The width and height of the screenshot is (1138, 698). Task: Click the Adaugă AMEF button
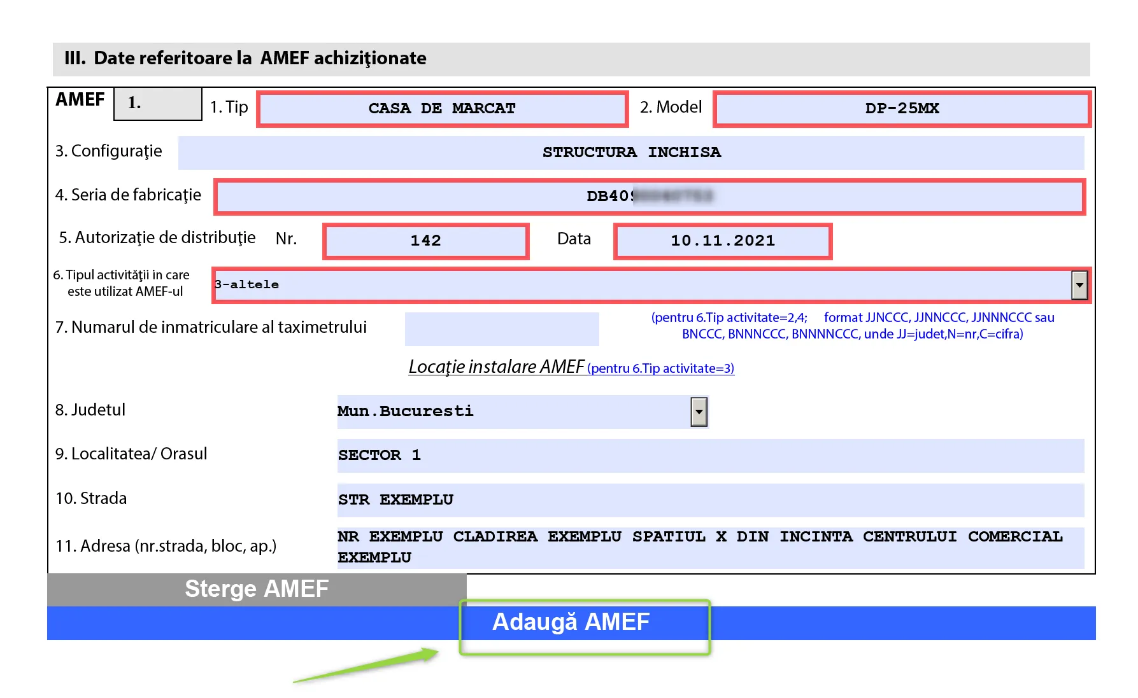click(x=571, y=623)
